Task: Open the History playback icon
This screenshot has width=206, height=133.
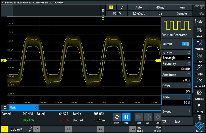Action: coord(199,107)
